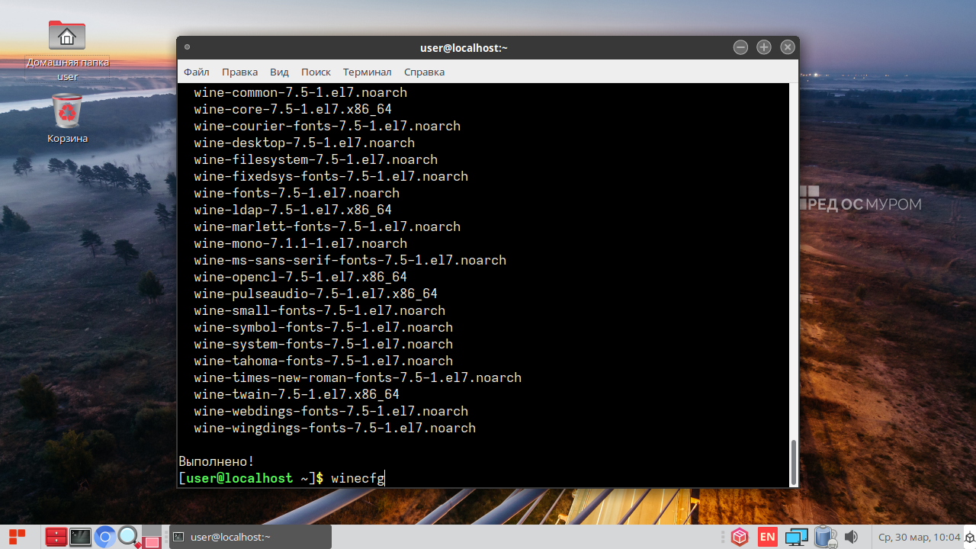
Task: Open the package update tray icon
Action: tap(739, 537)
